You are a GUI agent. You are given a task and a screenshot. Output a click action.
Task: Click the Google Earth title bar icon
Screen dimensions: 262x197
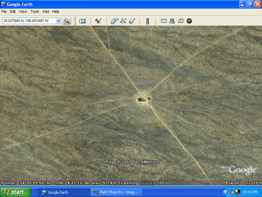(x=3, y=4)
